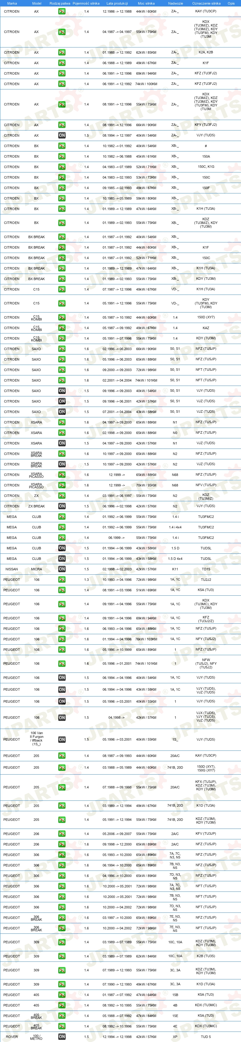
Task: Click petrol icon in AX KFY (TU3FJ2) row
Action: (62, 125)
